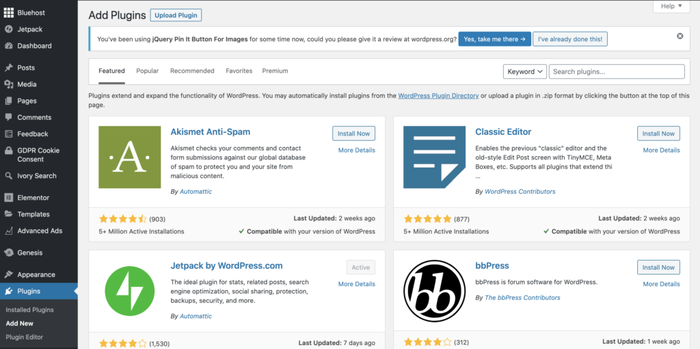Viewport: 700px width, 349px height.
Task: Click the Pages icon in sidebar
Action: pyautogui.click(x=8, y=101)
